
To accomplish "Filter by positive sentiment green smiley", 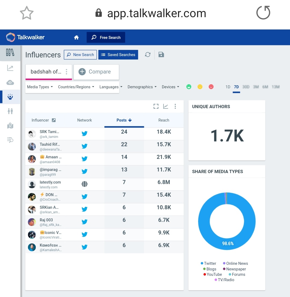I will pos(189,87).
